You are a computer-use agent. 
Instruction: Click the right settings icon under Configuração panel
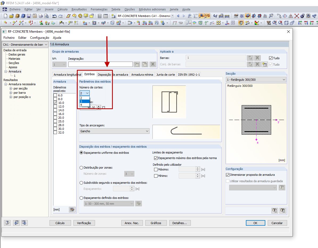pyautogui.click(x=283, y=211)
